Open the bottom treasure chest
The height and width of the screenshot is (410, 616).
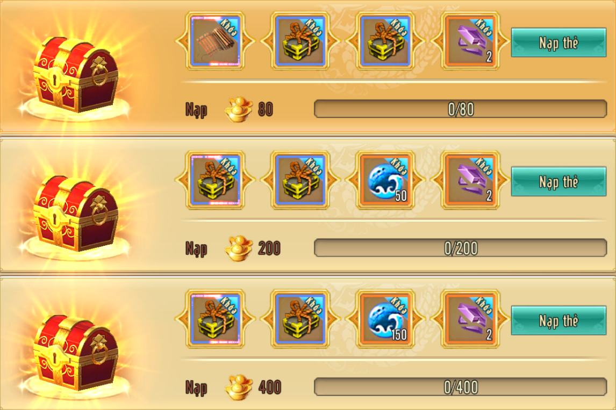coord(76,353)
